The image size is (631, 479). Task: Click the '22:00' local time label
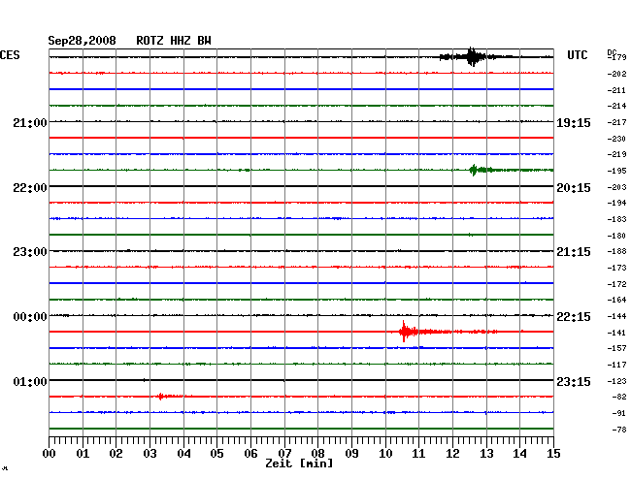[x=30, y=188]
